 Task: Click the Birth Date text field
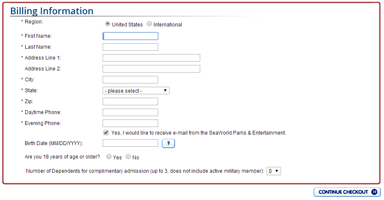(130, 143)
